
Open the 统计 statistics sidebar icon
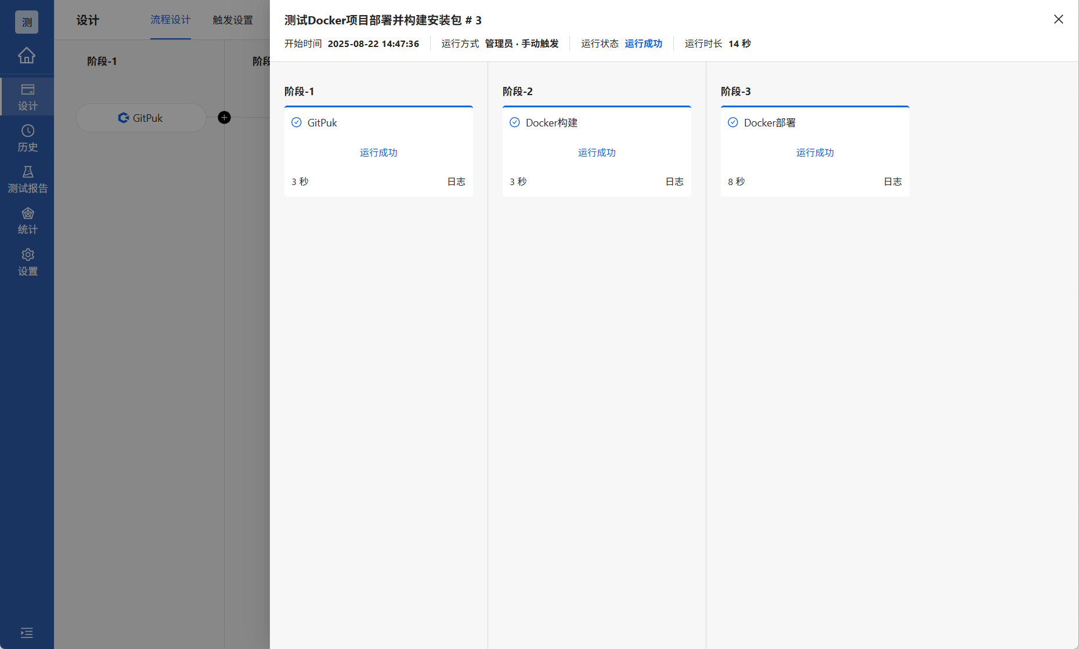click(x=27, y=220)
